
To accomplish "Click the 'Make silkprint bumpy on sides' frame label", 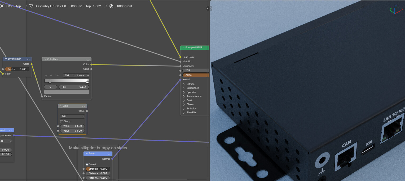I will coord(98,148).
